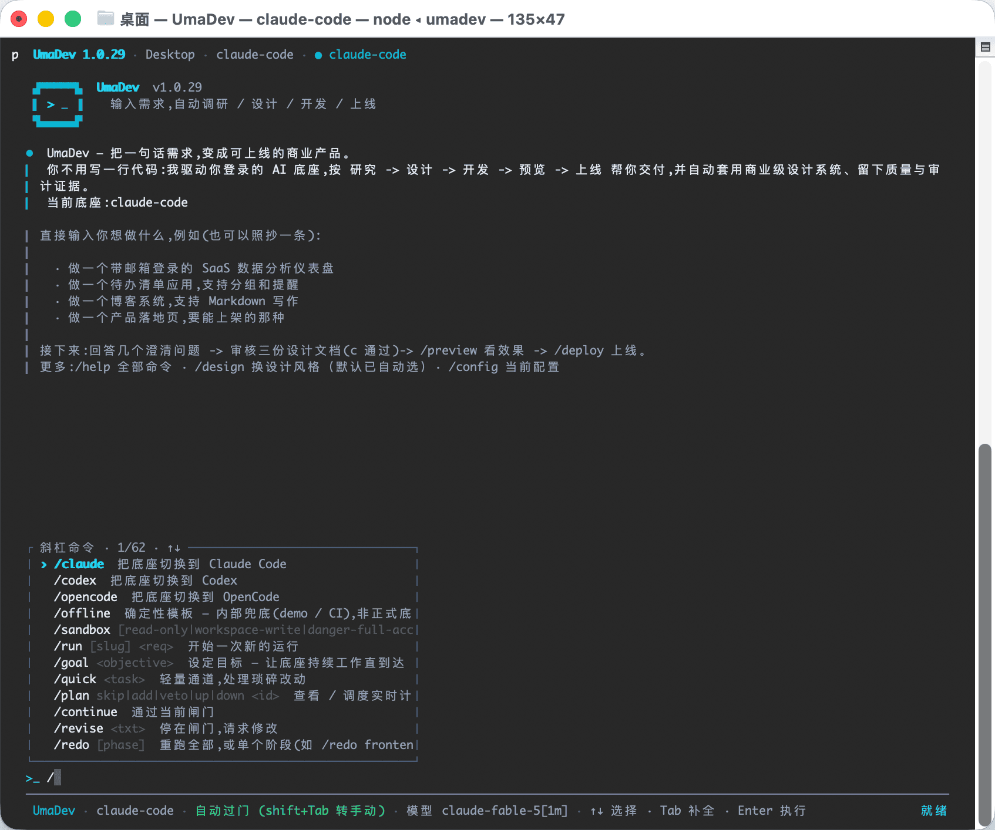Select the /opencode command entry
This screenshot has width=995, height=830.
(223, 597)
